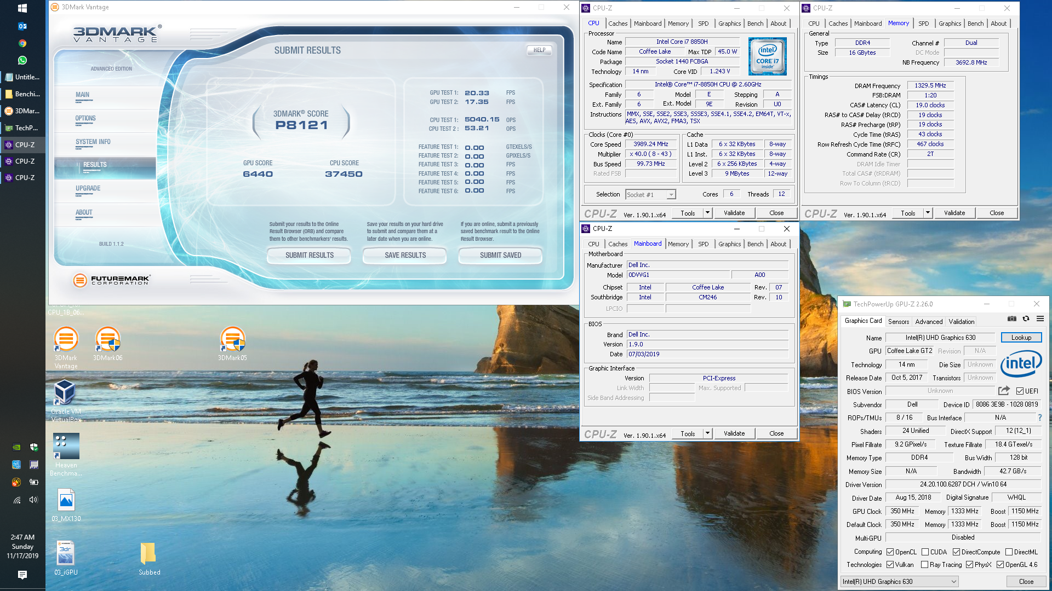This screenshot has height=591, width=1052.
Task: Switch to the GPU-Z Validation tab
Action: 962,322
